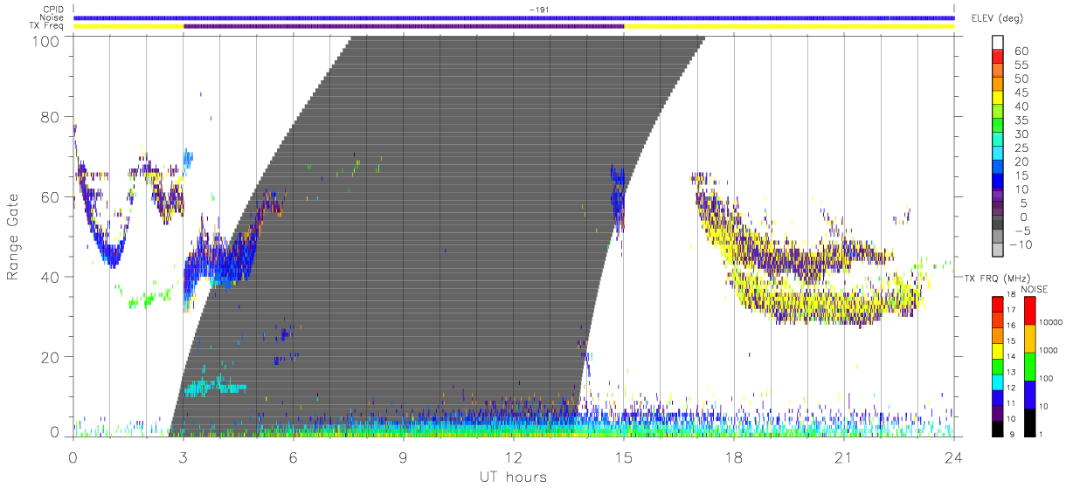The height and width of the screenshot is (495, 1073).
Task: Click the 50 tick on elevation scale
Action: pos(1022,79)
